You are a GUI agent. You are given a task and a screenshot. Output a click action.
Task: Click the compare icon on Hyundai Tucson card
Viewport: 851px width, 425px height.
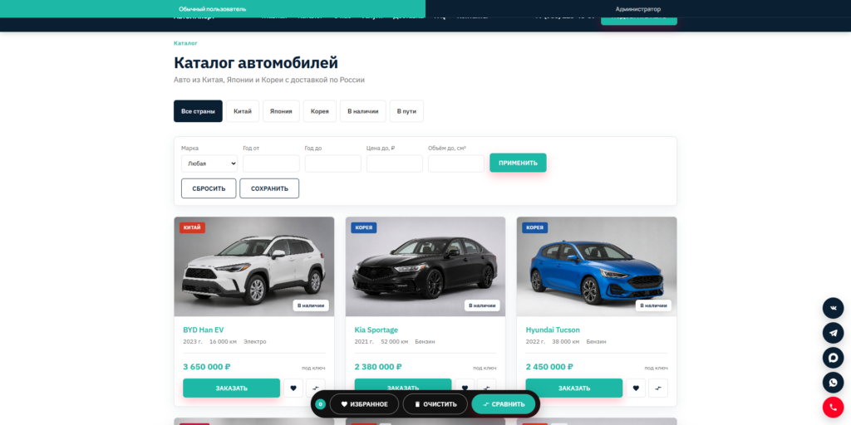pyautogui.click(x=658, y=388)
